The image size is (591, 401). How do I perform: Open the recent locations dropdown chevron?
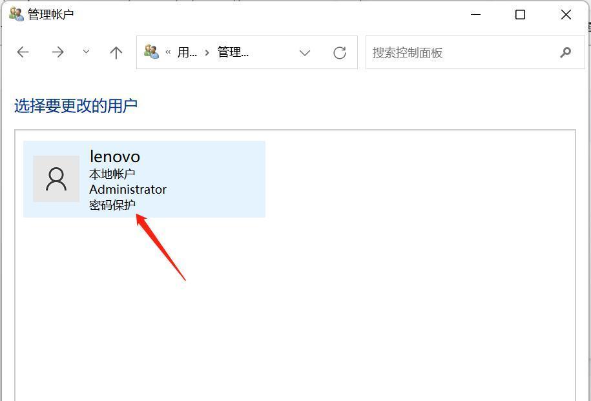point(86,52)
